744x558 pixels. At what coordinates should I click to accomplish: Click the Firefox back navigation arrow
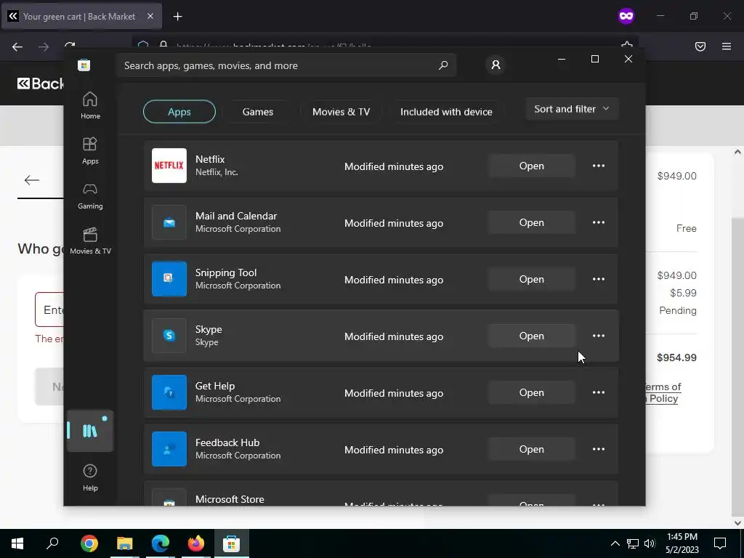click(x=17, y=46)
